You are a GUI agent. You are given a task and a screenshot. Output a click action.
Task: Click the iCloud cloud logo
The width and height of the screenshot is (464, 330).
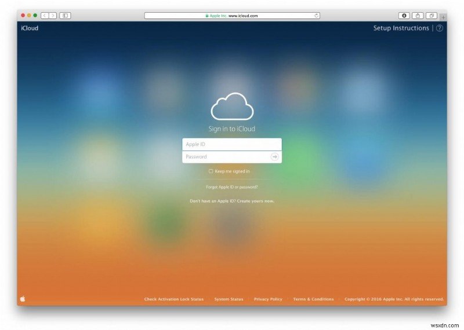(x=232, y=107)
